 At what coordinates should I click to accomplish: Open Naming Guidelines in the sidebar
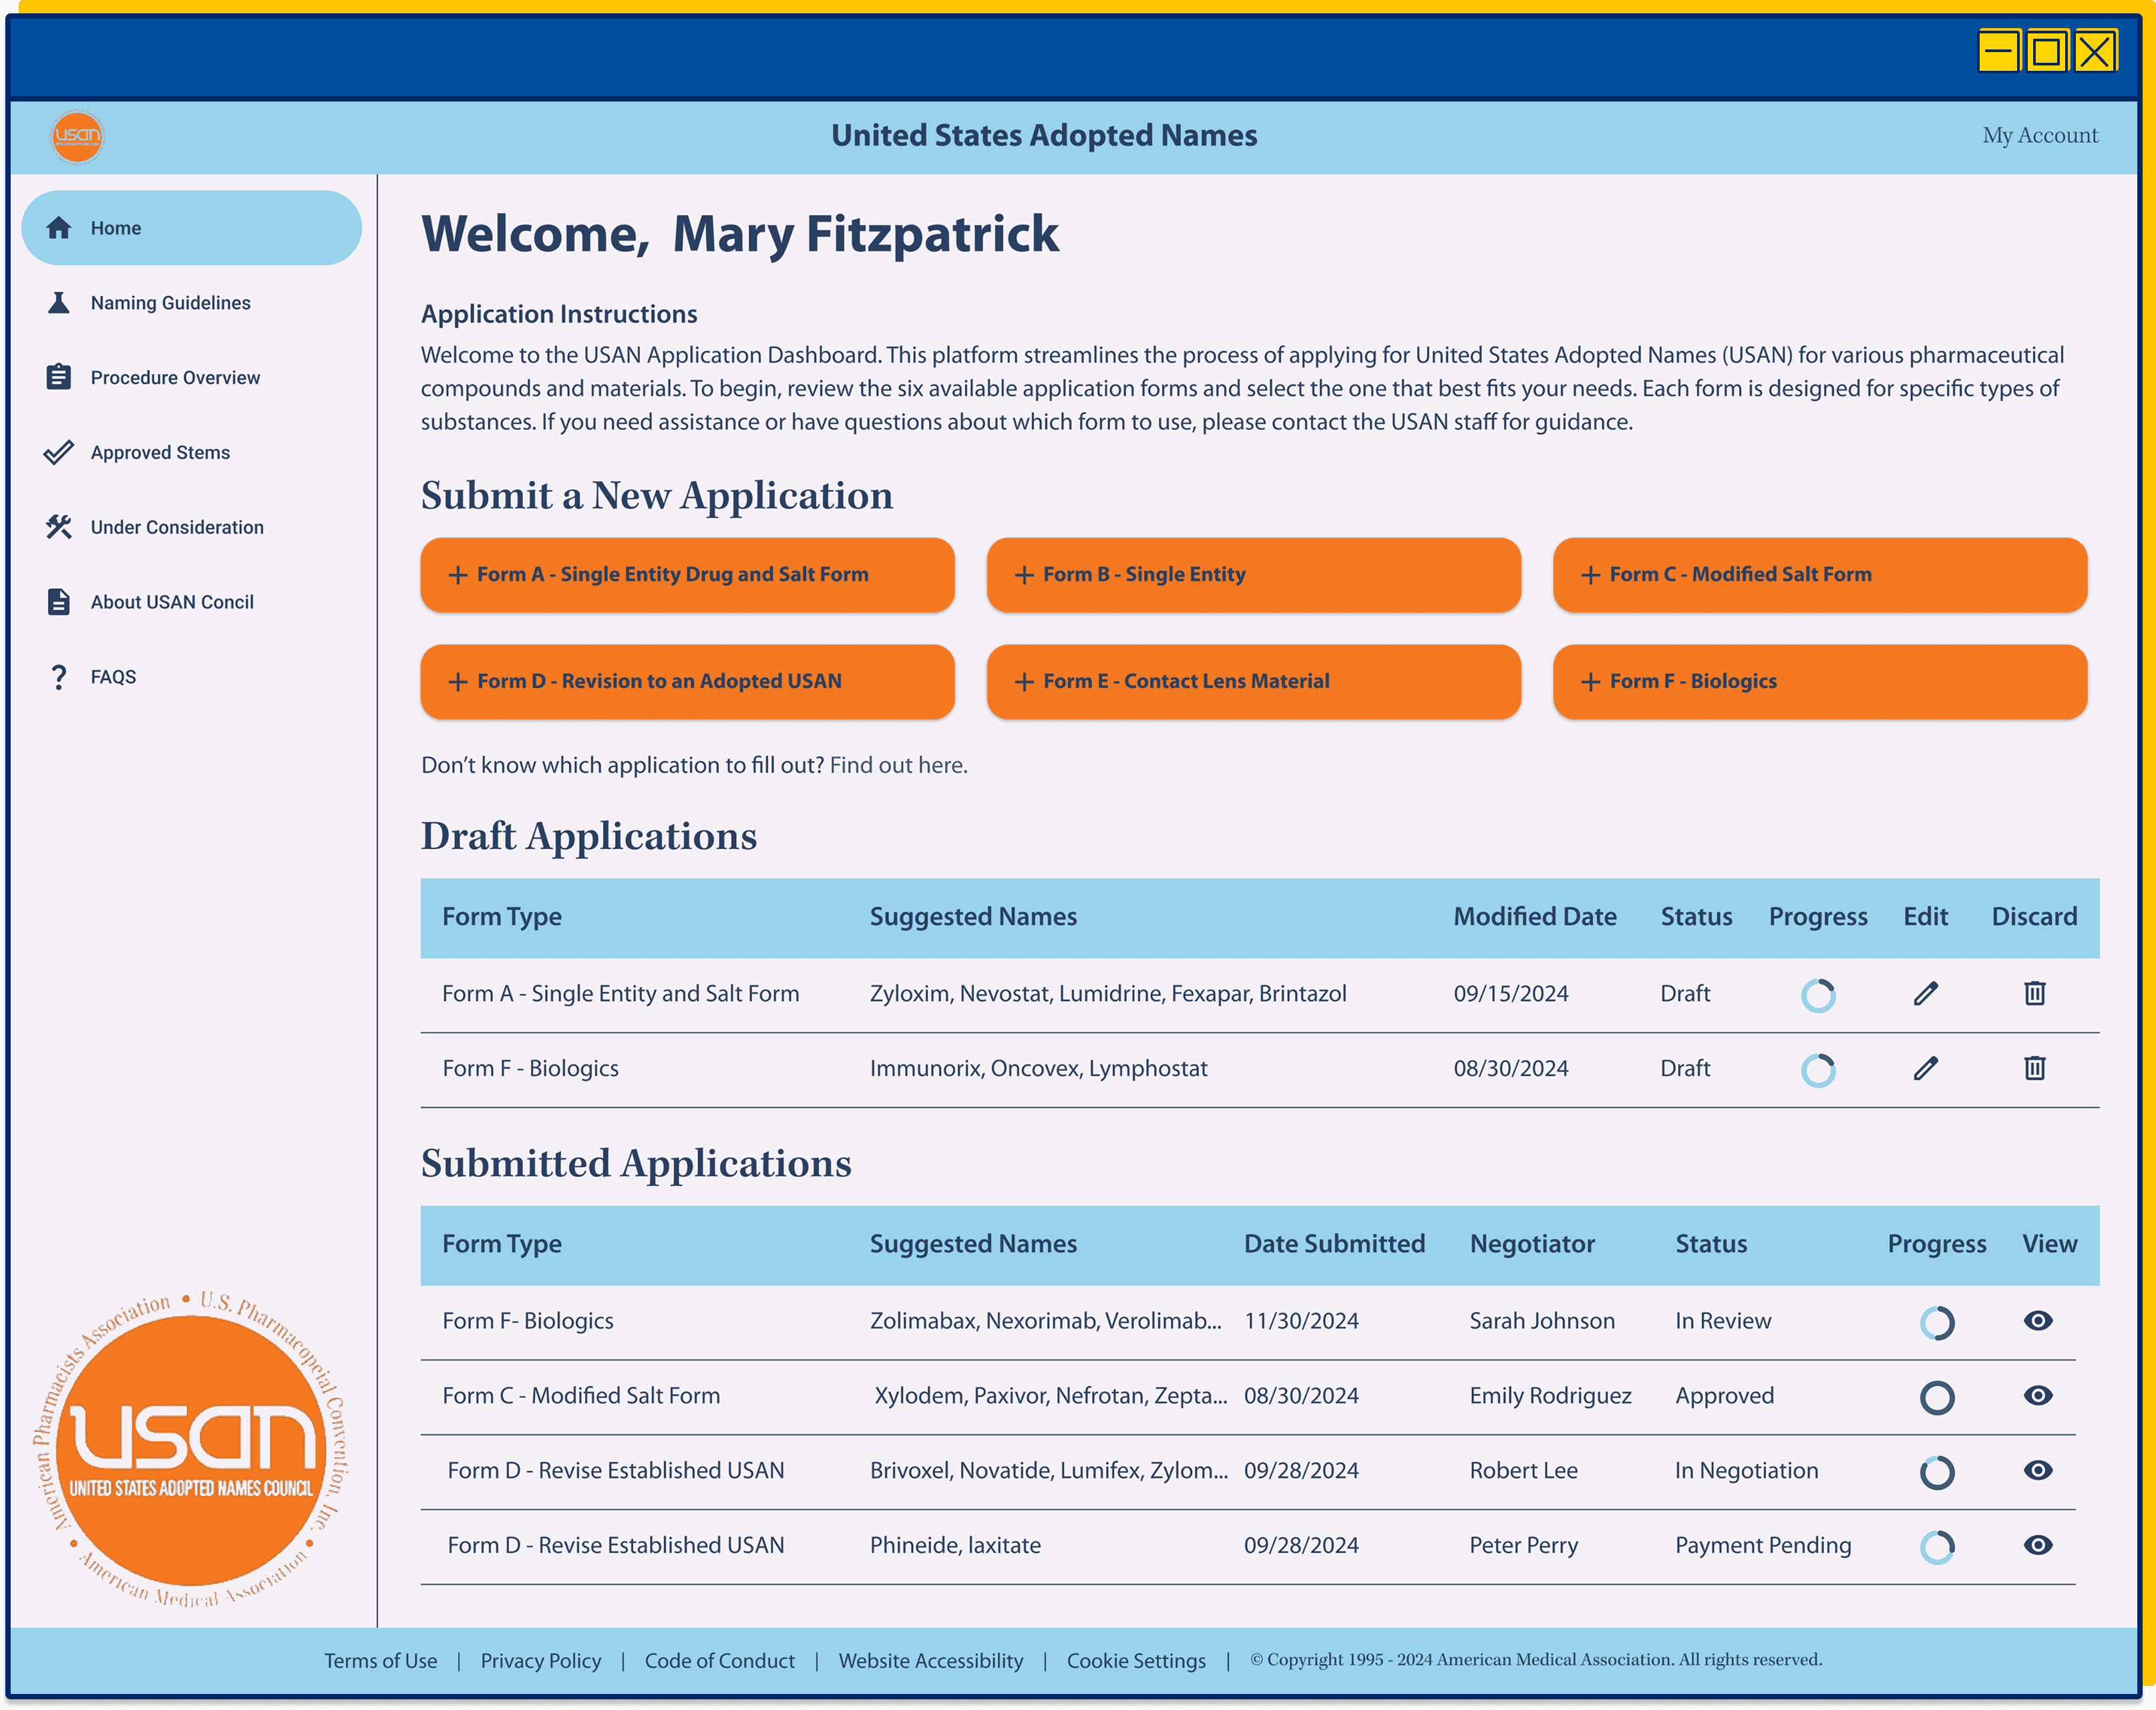click(191, 303)
